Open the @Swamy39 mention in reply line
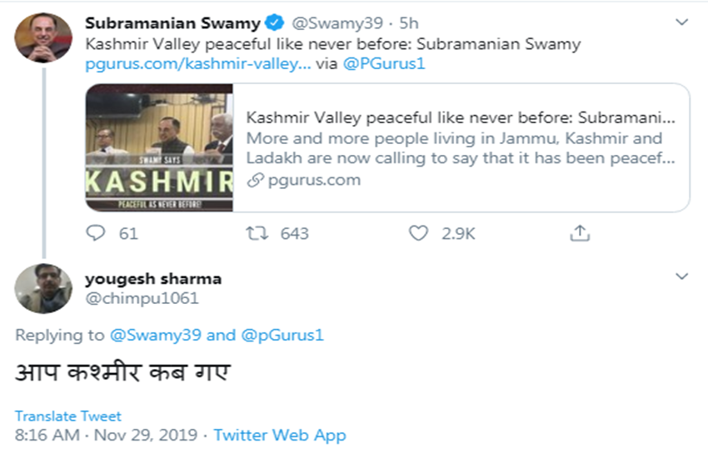This screenshot has width=708, height=458. (x=156, y=335)
